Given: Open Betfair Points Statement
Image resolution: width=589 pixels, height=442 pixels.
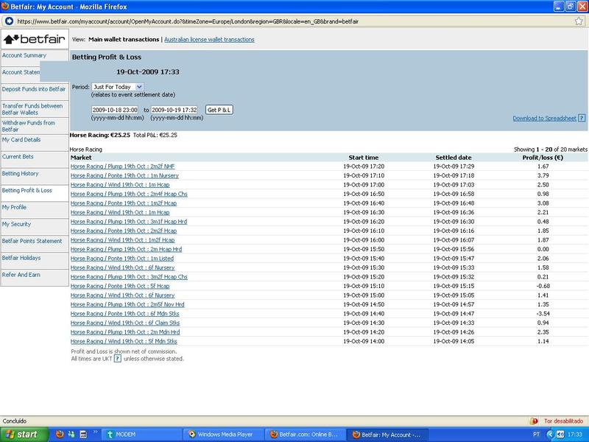Looking at the screenshot, I should (x=32, y=241).
